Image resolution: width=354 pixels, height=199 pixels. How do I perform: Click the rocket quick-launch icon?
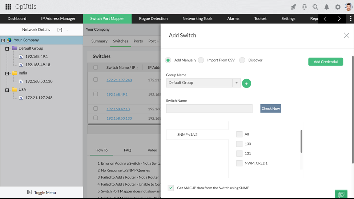(x=293, y=7)
